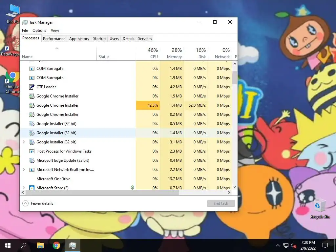Click the 42.3% CPU usage cell
The image size is (336, 252).
click(x=148, y=105)
